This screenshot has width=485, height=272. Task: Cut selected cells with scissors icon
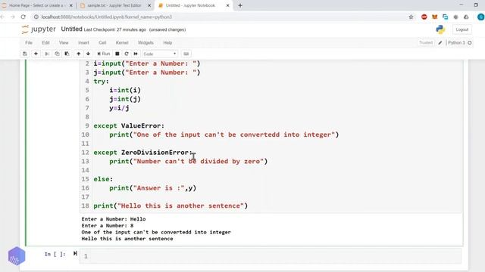[47, 54]
